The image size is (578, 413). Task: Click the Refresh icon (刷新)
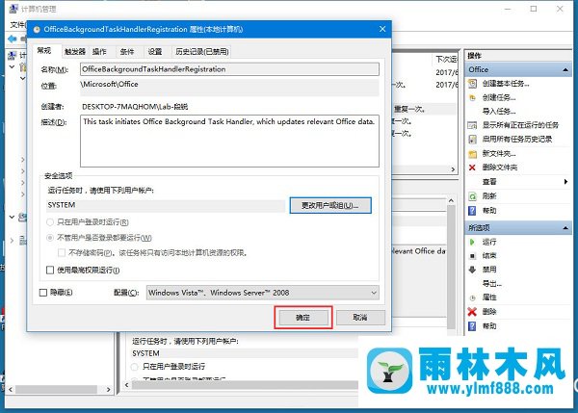[472, 196]
